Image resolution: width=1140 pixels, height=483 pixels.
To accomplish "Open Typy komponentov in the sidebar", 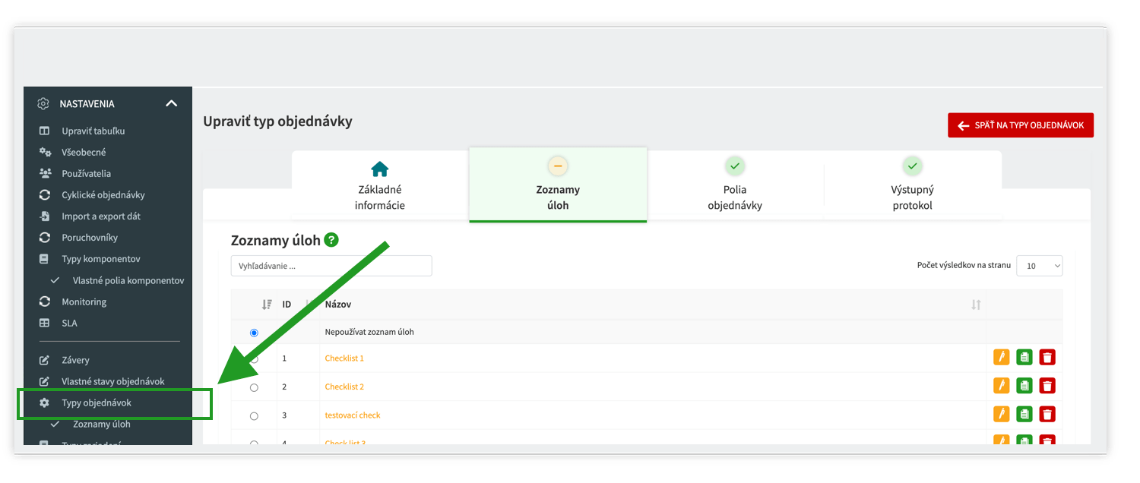I will click(x=101, y=258).
